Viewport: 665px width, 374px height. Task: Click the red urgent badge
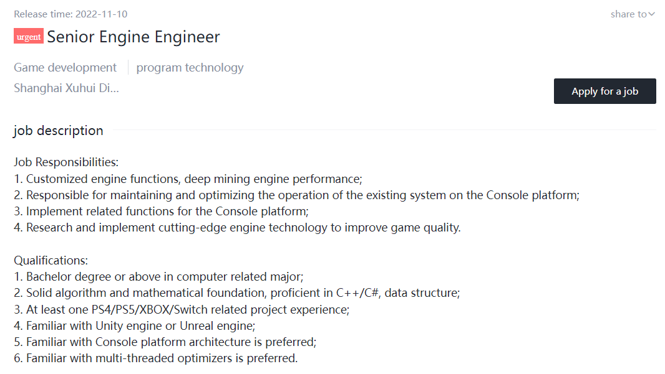click(x=29, y=36)
